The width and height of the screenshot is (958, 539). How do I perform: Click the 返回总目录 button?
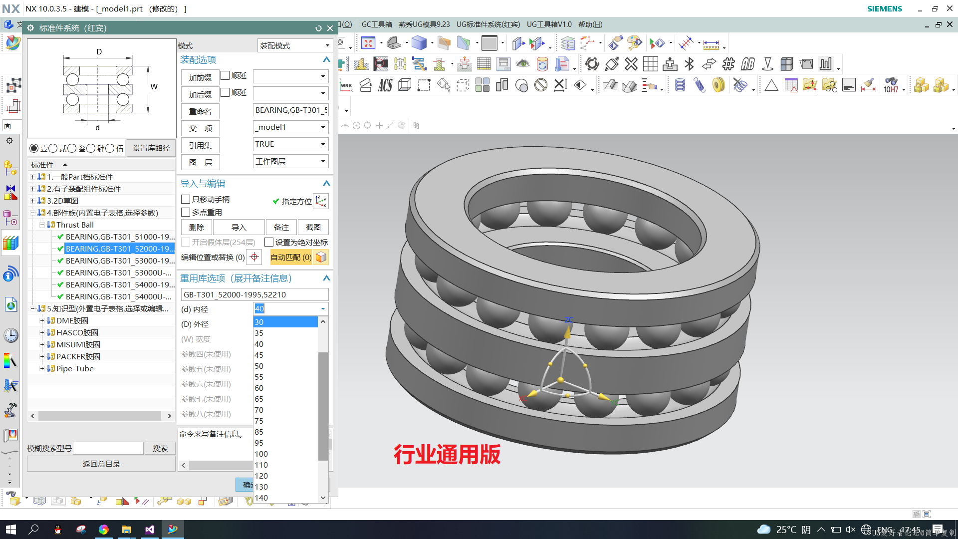[x=101, y=464]
